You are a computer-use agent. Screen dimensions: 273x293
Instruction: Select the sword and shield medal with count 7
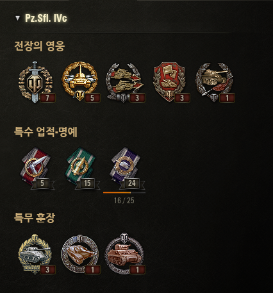click(x=35, y=82)
